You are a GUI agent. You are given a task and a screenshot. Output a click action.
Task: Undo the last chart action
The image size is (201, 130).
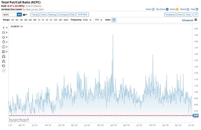click(4, 66)
